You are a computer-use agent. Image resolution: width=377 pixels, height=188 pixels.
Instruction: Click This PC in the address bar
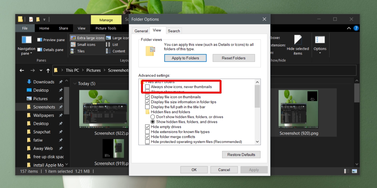[72, 70]
